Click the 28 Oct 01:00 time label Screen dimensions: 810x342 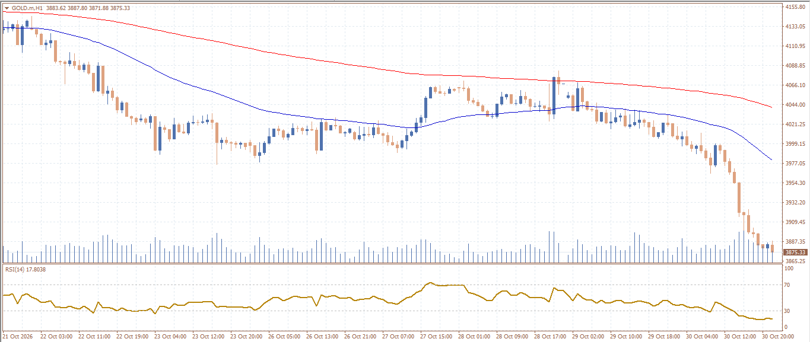[x=474, y=337]
